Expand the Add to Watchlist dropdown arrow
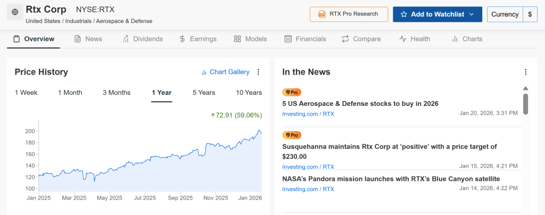 [471, 14]
